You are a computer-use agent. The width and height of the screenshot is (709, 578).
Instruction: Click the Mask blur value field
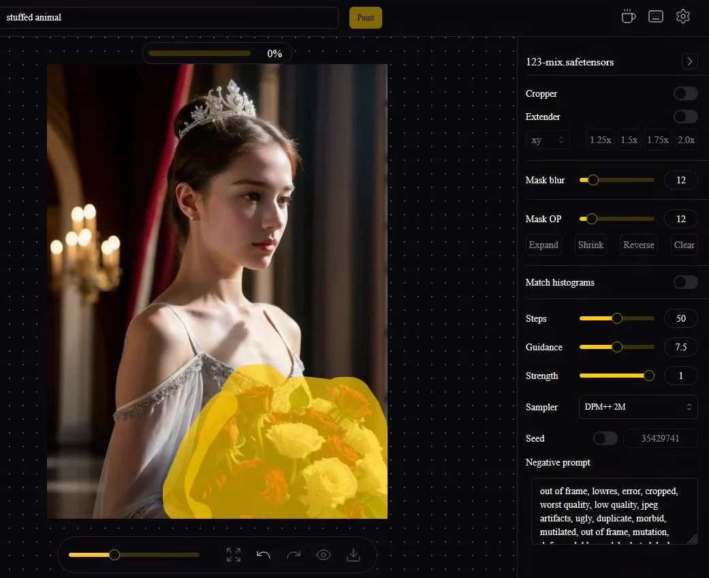point(680,180)
